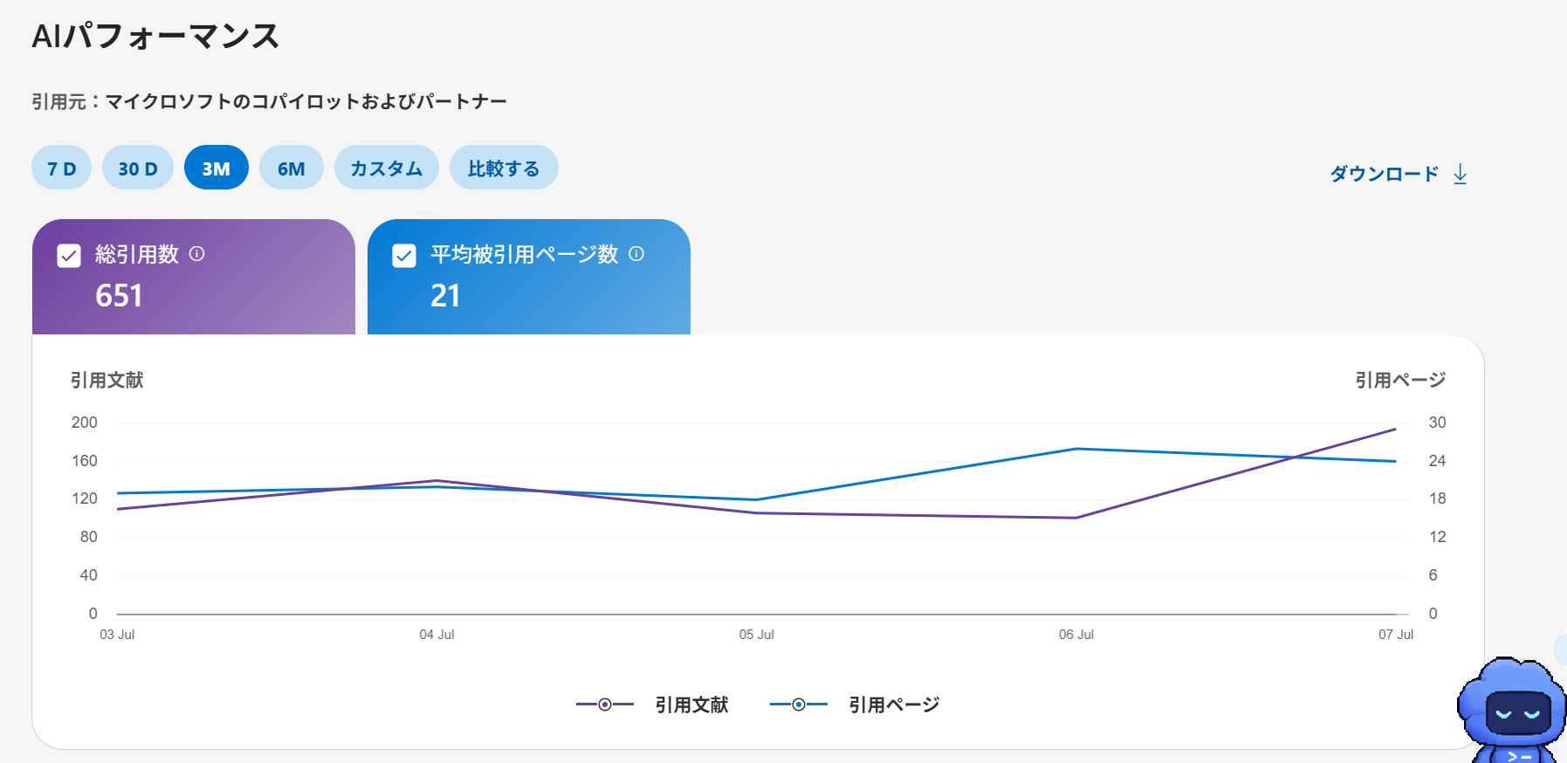The width and height of the screenshot is (1567, 763).
Task: Select the 3M time range
Action: click(x=216, y=168)
